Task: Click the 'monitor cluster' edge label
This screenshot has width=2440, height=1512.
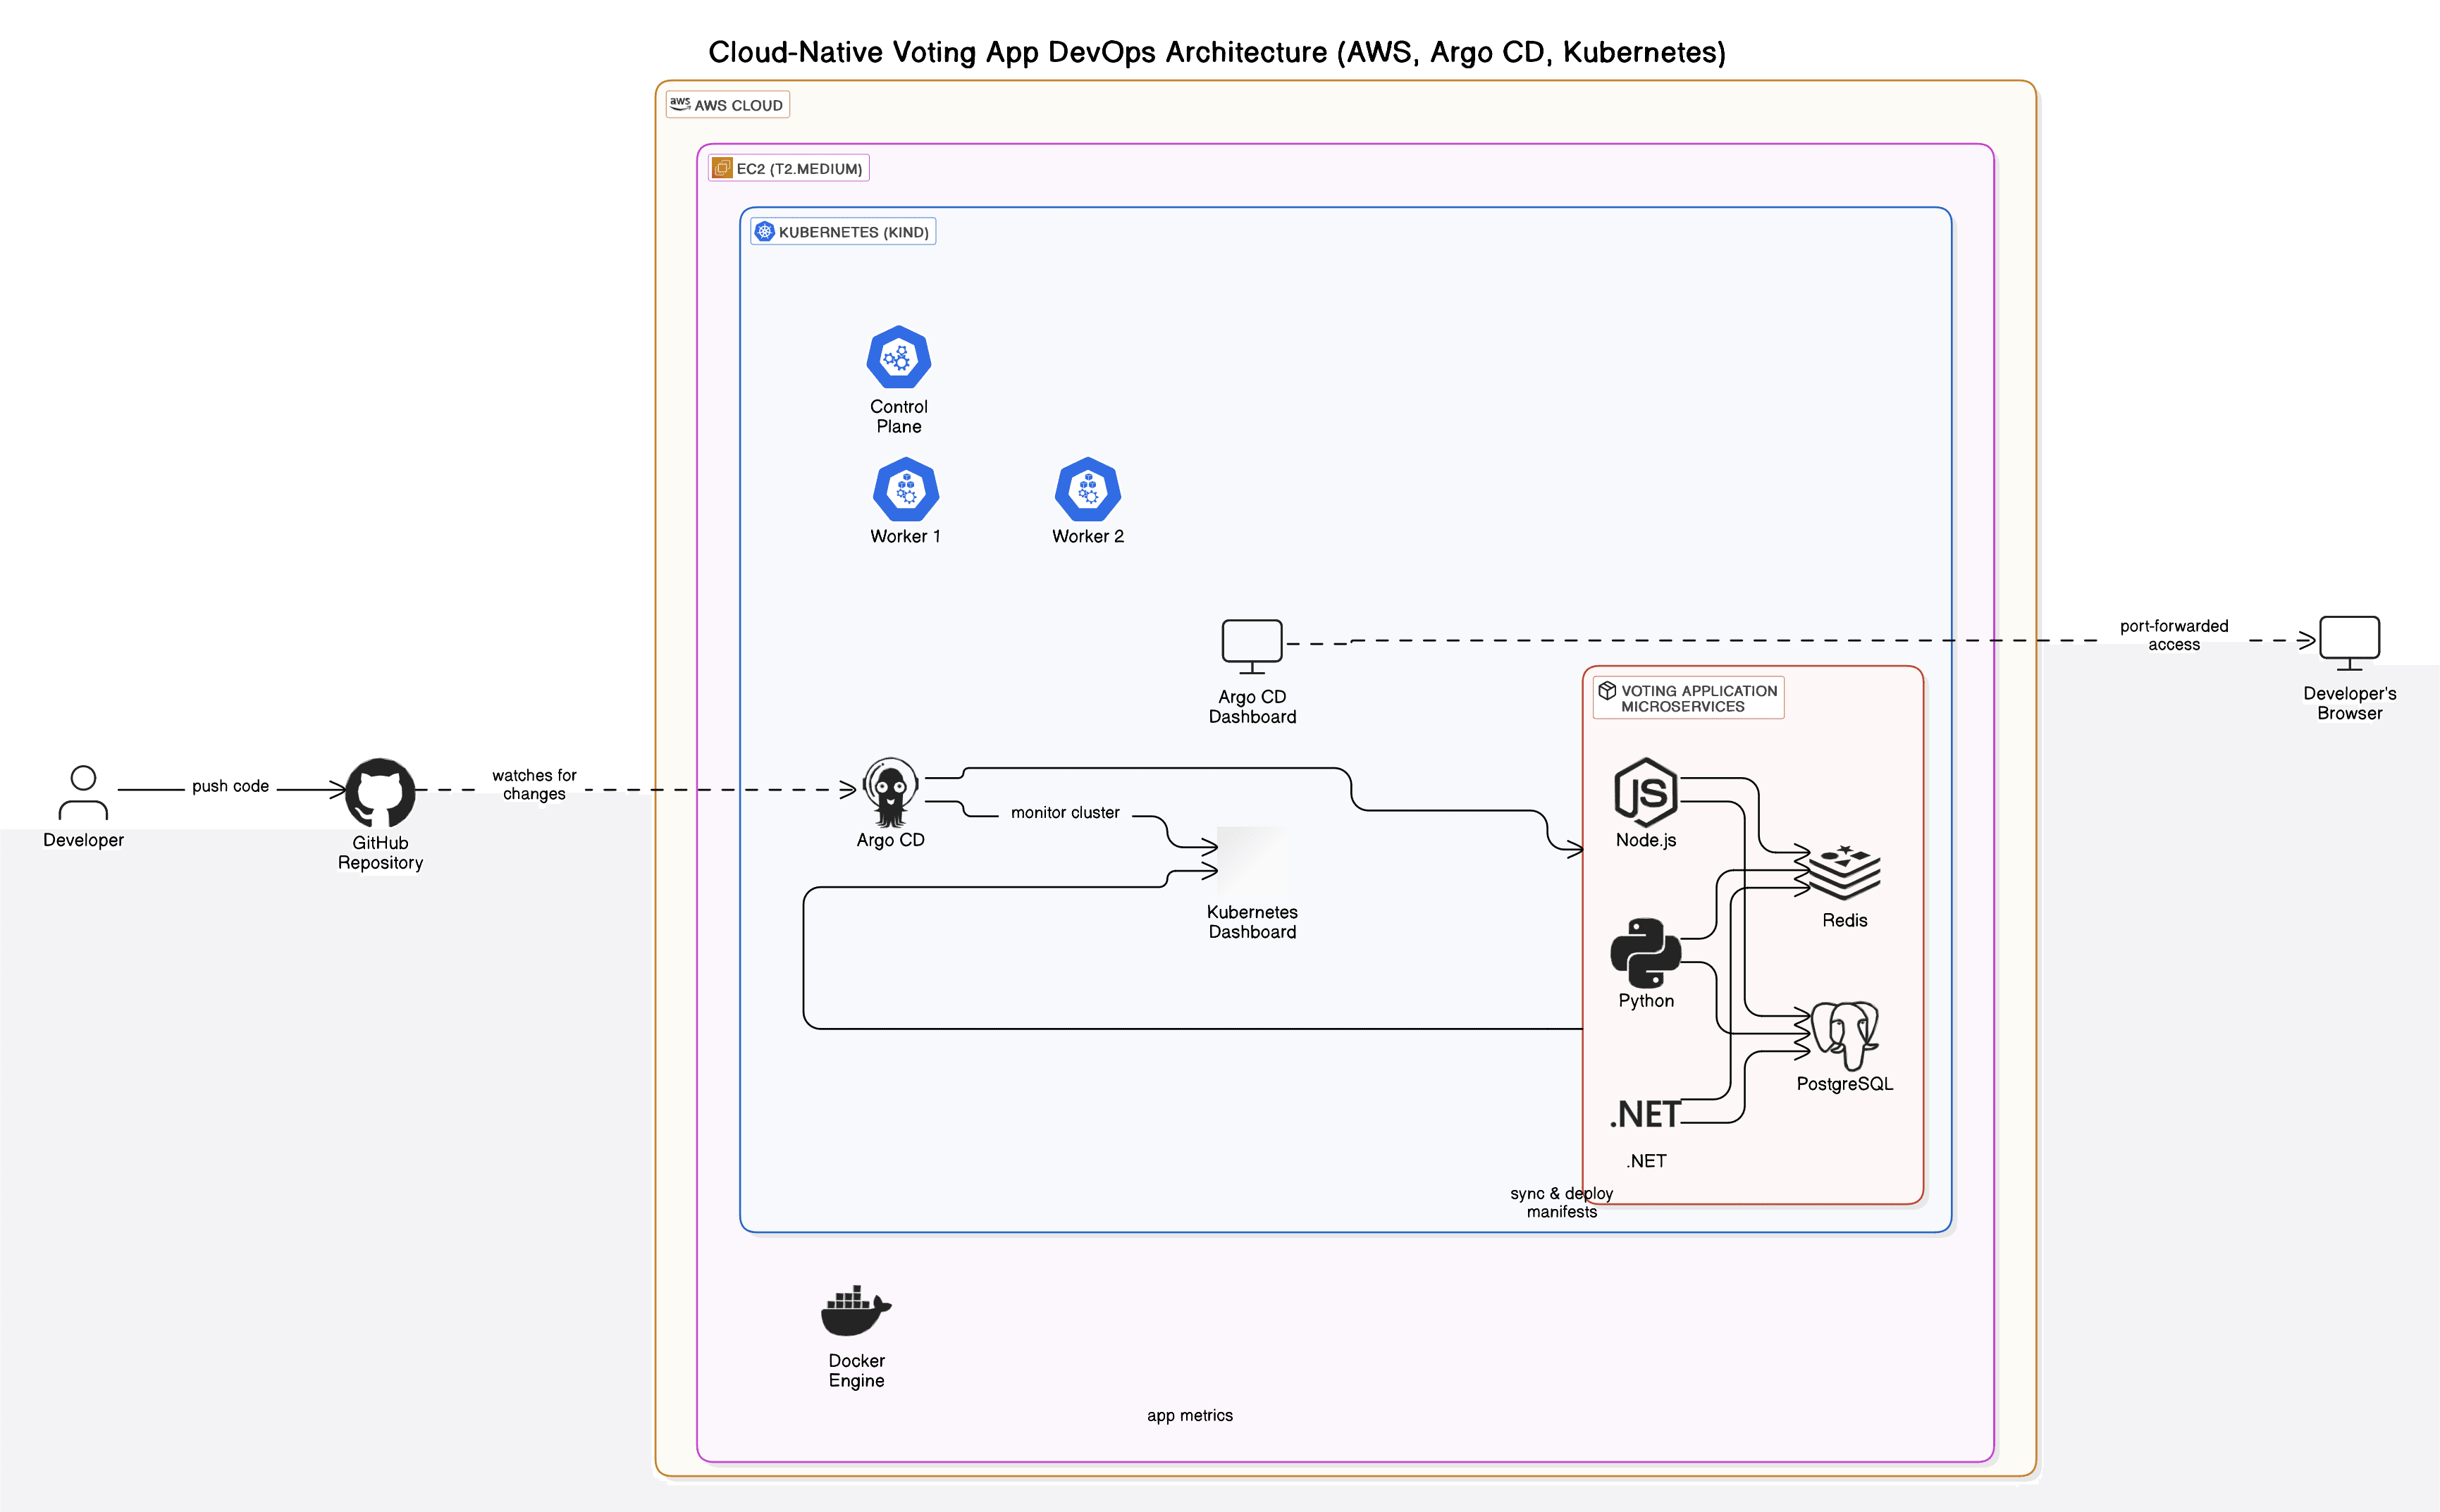Action: click(x=1065, y=812)
